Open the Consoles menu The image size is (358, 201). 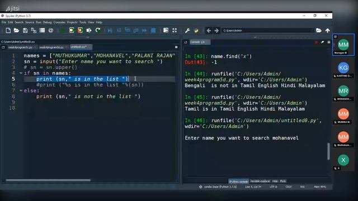point(59,22)
